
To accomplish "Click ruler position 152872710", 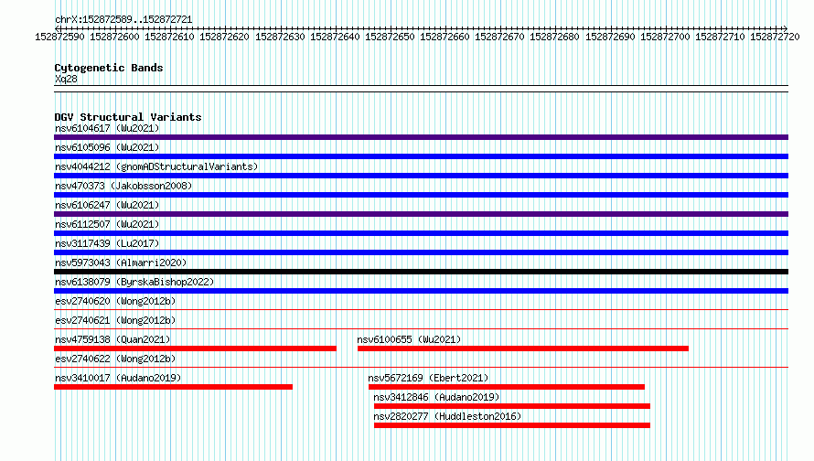I will (720, 37).
